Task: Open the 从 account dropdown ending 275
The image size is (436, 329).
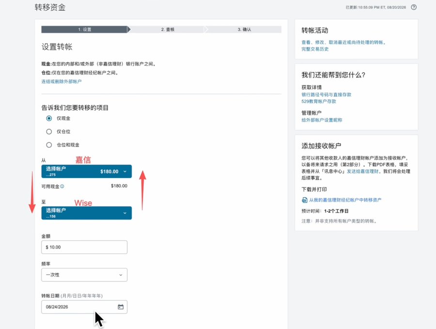Action: 87,172
